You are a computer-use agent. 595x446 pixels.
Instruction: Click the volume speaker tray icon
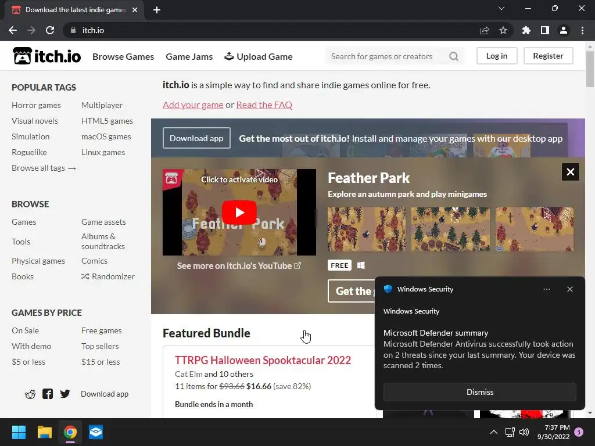[524, 432]
